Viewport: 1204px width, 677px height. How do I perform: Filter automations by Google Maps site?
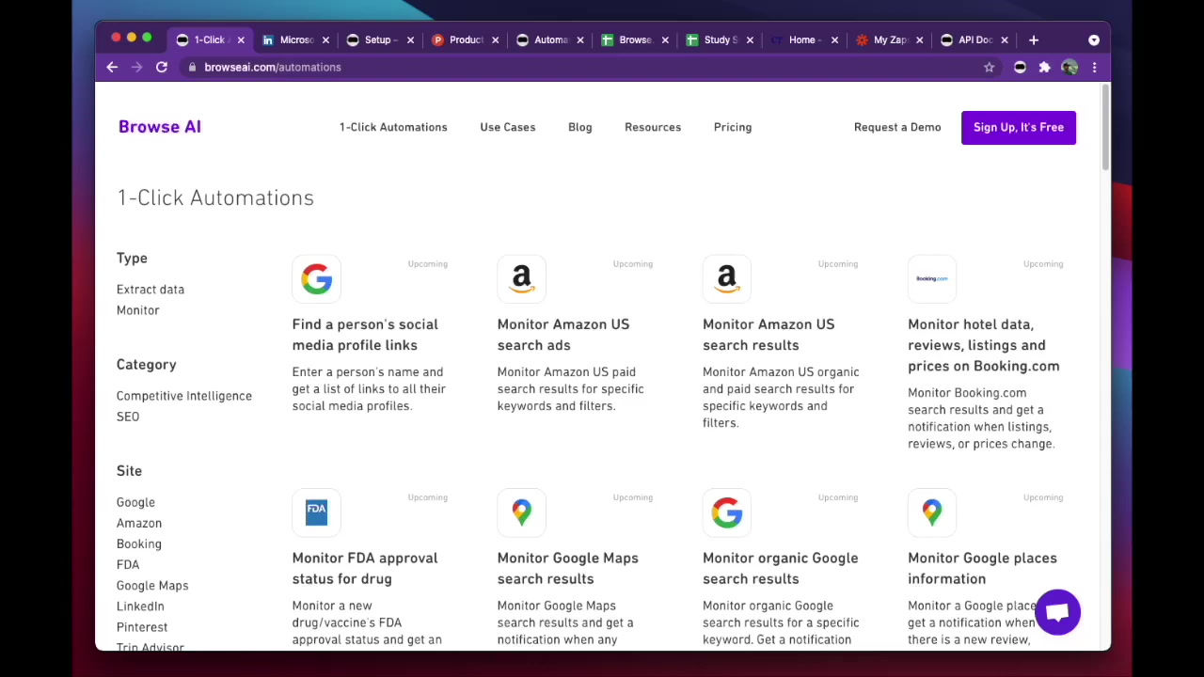tap(152, 586)
